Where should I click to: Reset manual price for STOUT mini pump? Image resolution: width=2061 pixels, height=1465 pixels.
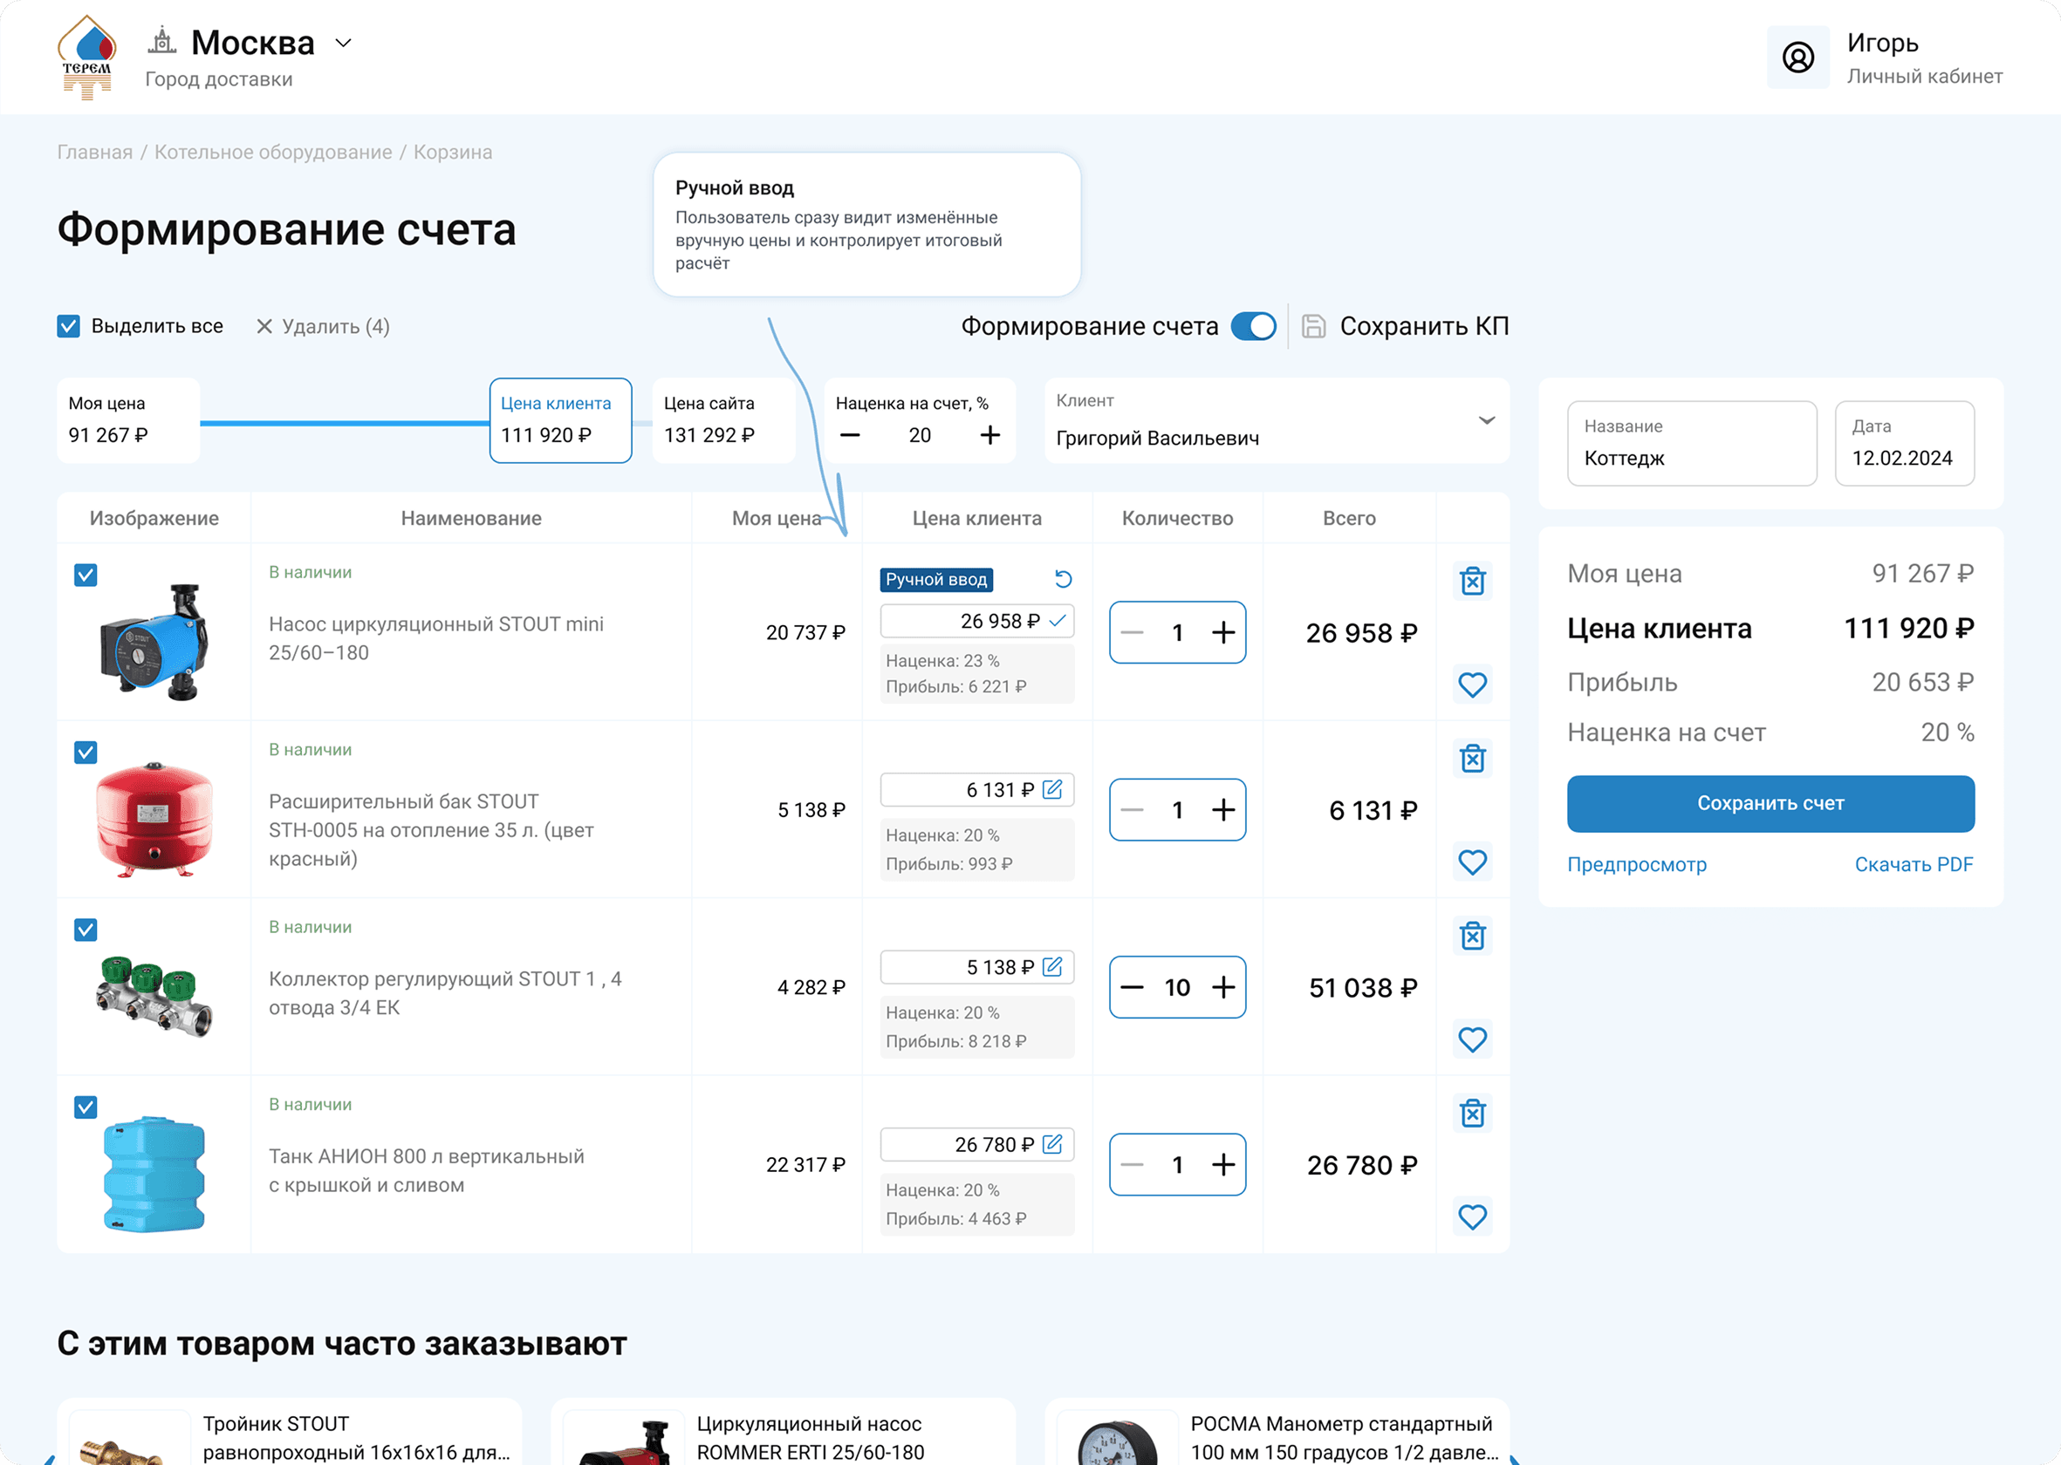1063,579
